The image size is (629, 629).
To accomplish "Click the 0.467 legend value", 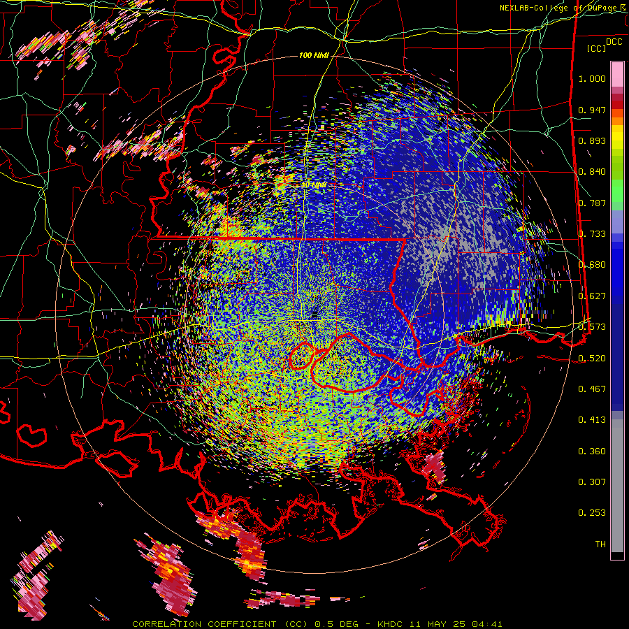I will (592, 389).
